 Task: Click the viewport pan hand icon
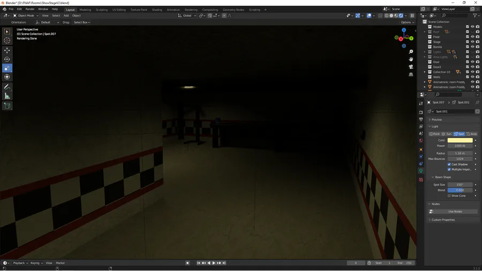[x=411, y=59]
